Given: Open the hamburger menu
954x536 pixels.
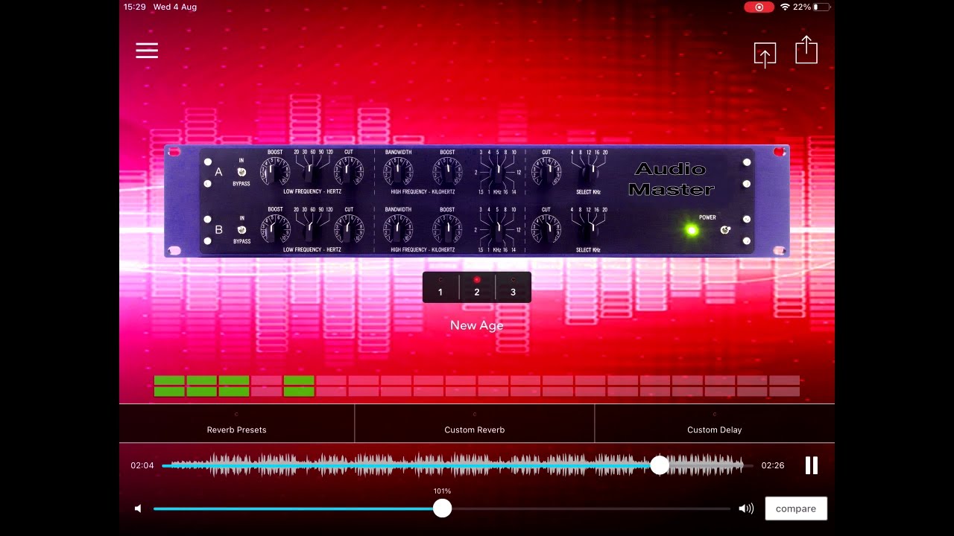Looking at the screenshot, I should coord(147,51).
